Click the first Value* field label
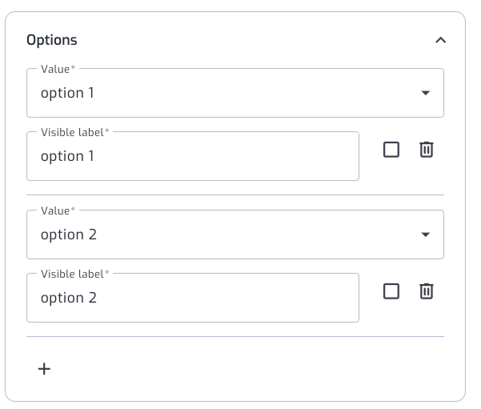The image size is (481, 409). coord(58,69)
